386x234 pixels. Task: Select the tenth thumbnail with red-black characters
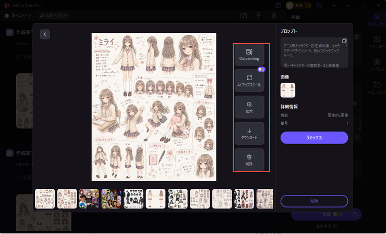click(244, 199)
